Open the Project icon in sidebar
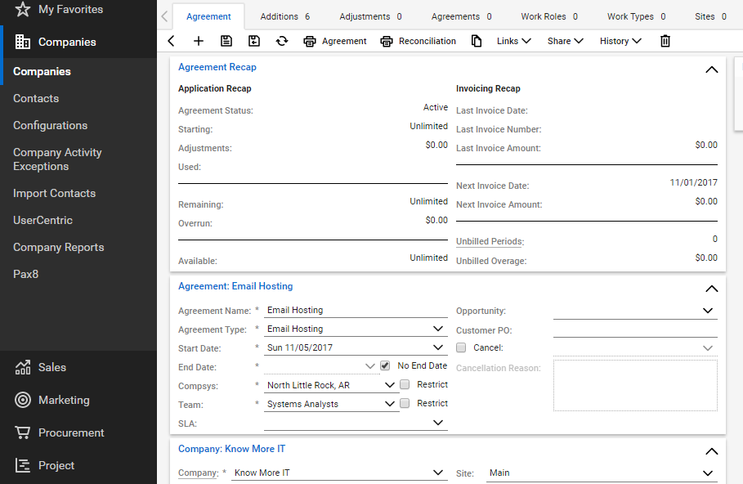Viewport: 743px width, 484px height. 23,465
